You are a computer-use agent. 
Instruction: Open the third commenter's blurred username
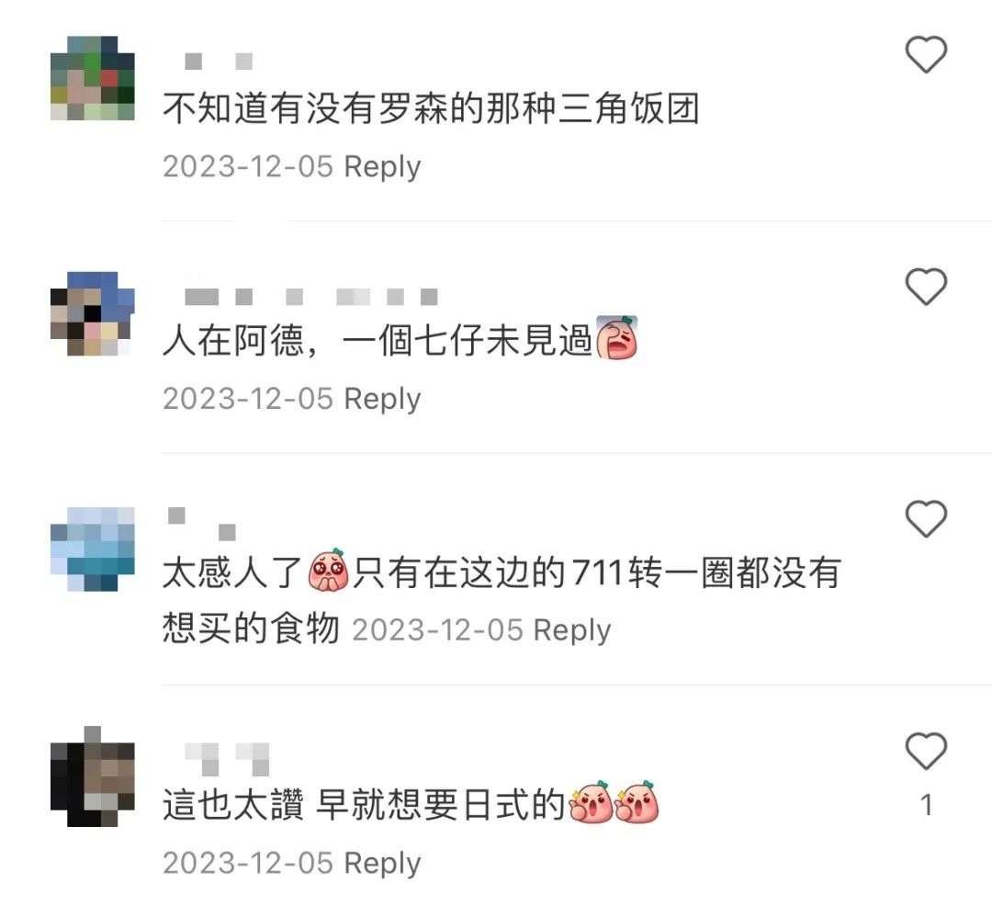tap(202, 524)
